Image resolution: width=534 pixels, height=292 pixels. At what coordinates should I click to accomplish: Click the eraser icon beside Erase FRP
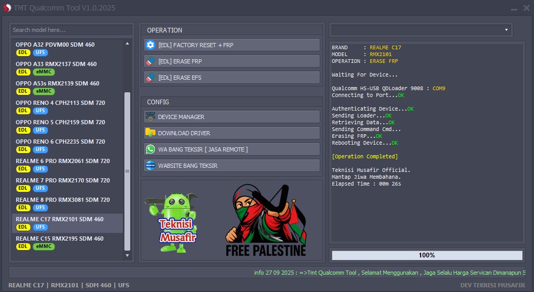click(x=150, y=61)
